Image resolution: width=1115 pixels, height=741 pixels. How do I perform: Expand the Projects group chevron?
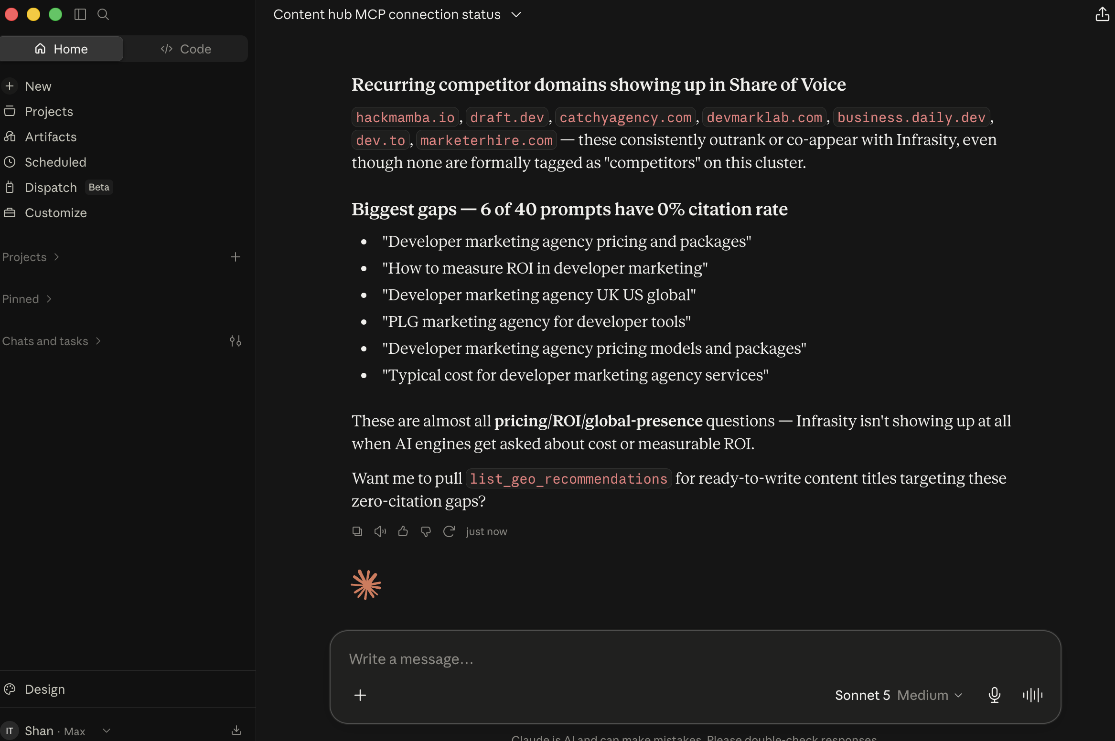(x=56, y=257)
